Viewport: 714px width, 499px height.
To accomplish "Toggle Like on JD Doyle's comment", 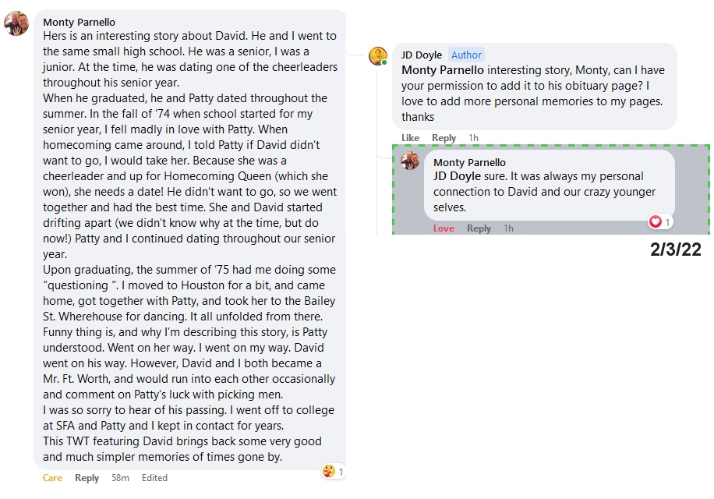I will [410, 138].
